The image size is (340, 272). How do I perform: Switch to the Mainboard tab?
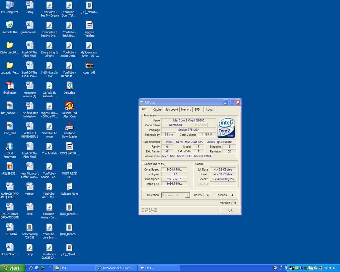click(171, 110)
